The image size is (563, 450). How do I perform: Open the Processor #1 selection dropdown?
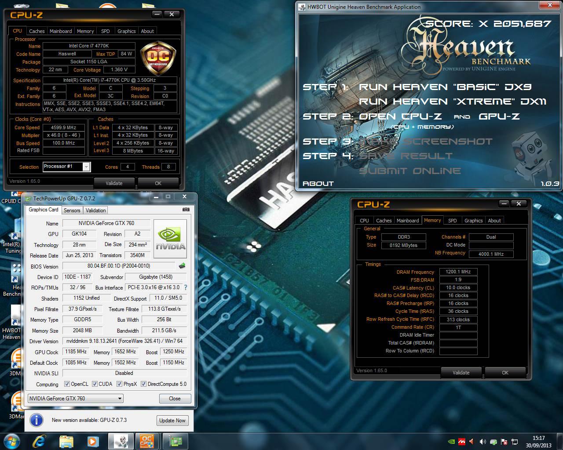pyautogui.click(x=66, y=167)
